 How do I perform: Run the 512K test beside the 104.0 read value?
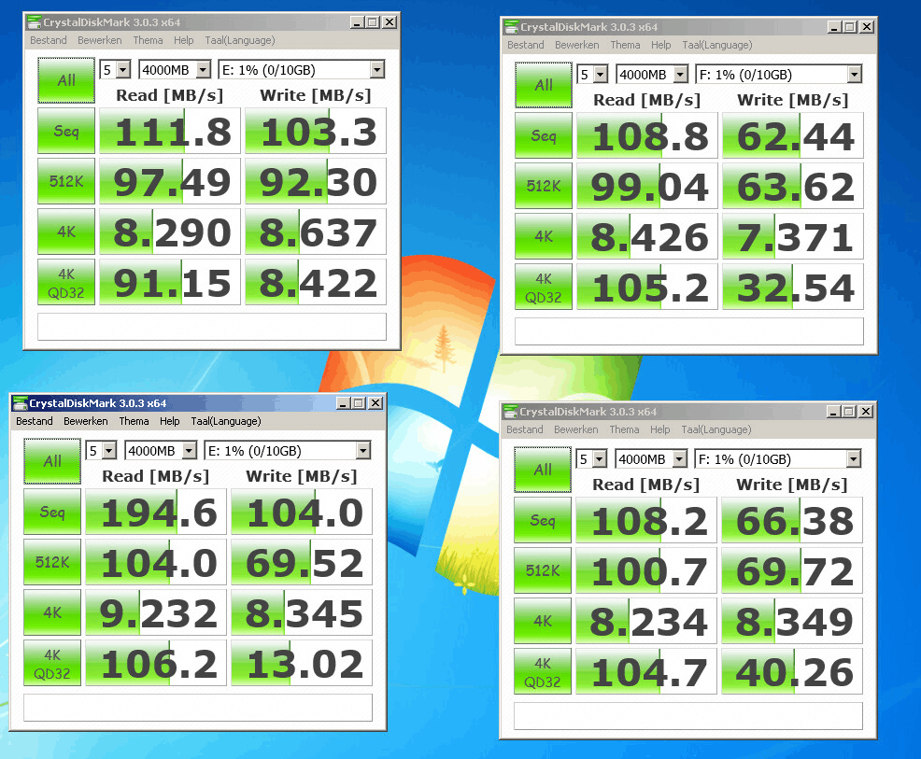click(52, 562)
